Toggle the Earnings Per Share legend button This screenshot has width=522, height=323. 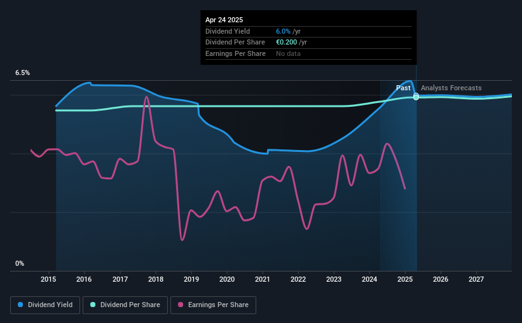pos(213,305)
